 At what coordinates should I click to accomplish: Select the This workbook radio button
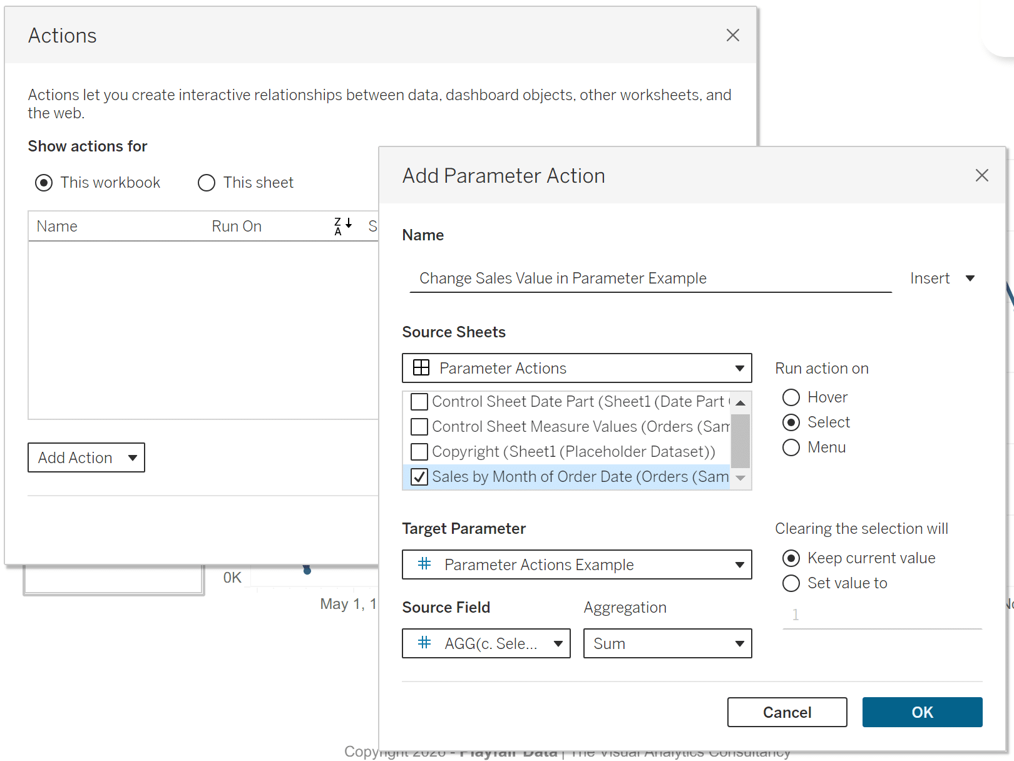44,183
